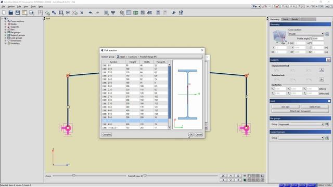Click the Profile angle input field

point(318,38)
